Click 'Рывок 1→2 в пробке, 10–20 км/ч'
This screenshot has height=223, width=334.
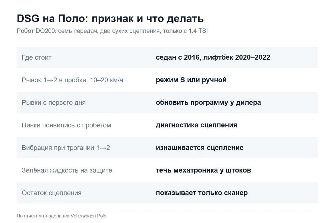(72, 80)
